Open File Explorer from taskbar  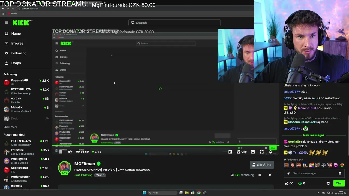pos(187,193)
